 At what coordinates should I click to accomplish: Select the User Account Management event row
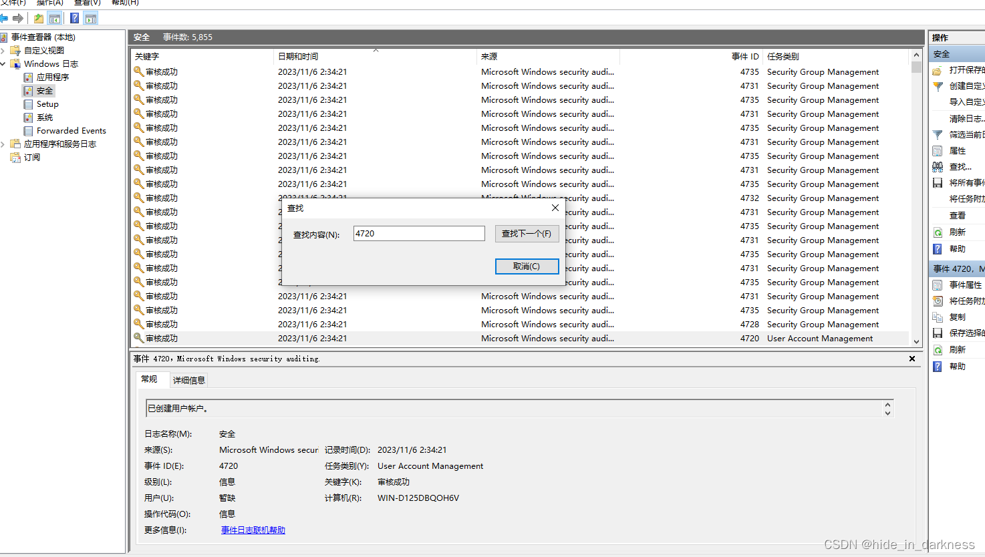pyautogui.click(x=520, y=339)
